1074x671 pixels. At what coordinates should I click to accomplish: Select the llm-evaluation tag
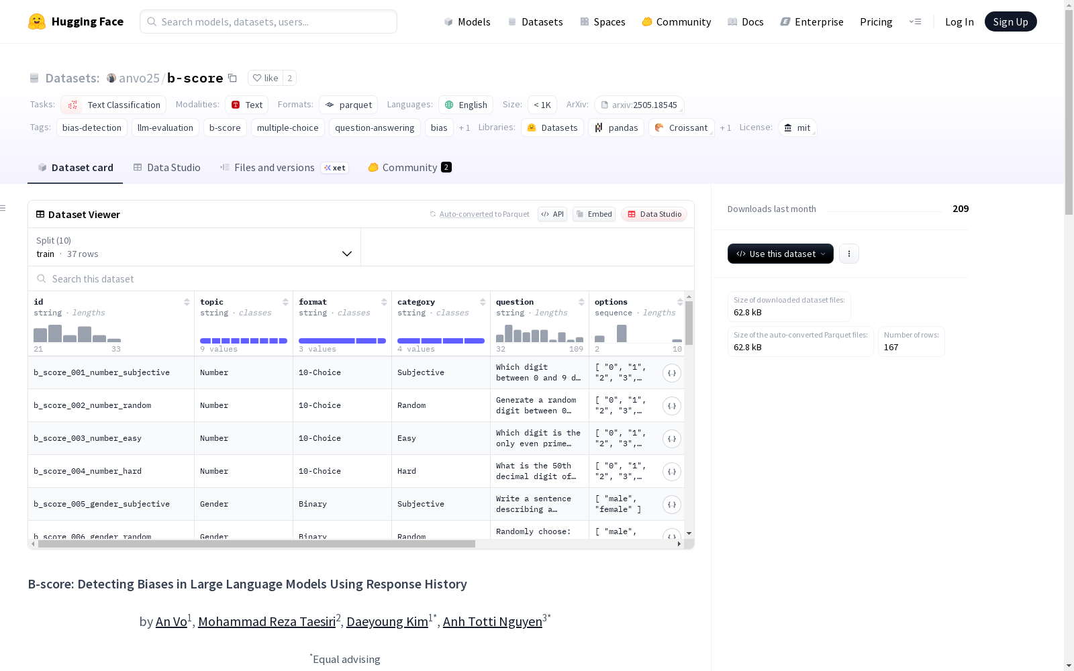coord(165,127)
